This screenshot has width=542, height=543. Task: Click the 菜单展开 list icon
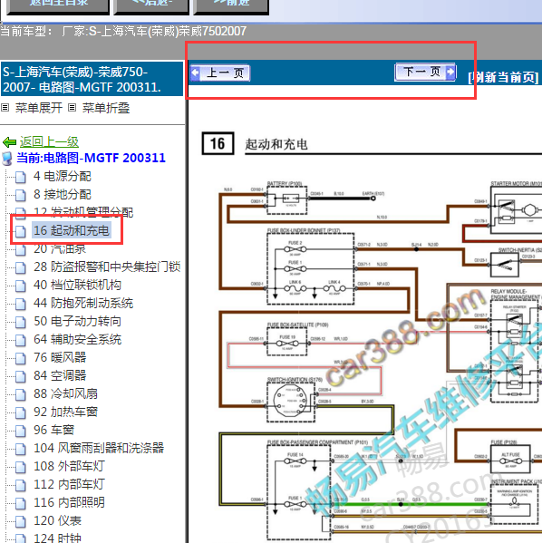pyautogui.click(x=5, y=108)
